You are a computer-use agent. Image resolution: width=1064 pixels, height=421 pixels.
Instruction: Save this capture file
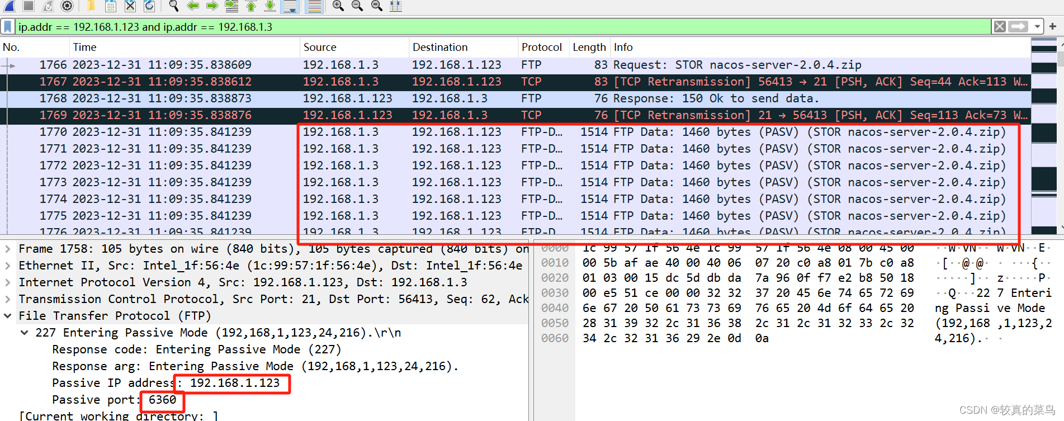[111, 6]
